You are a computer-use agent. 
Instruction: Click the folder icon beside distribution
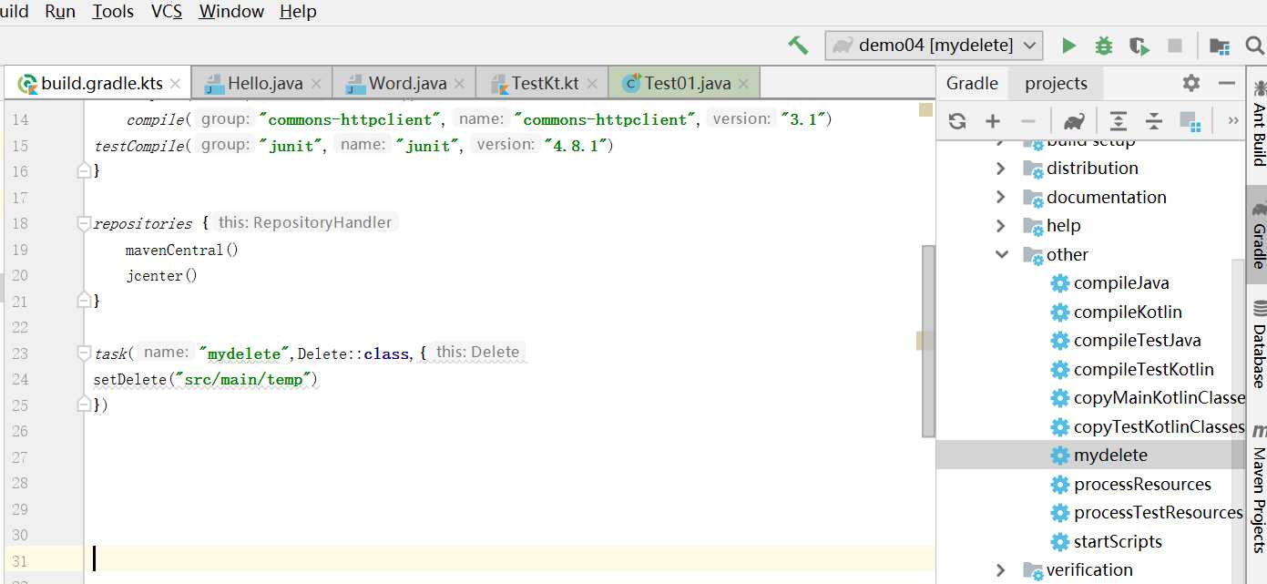[1033, 169]
